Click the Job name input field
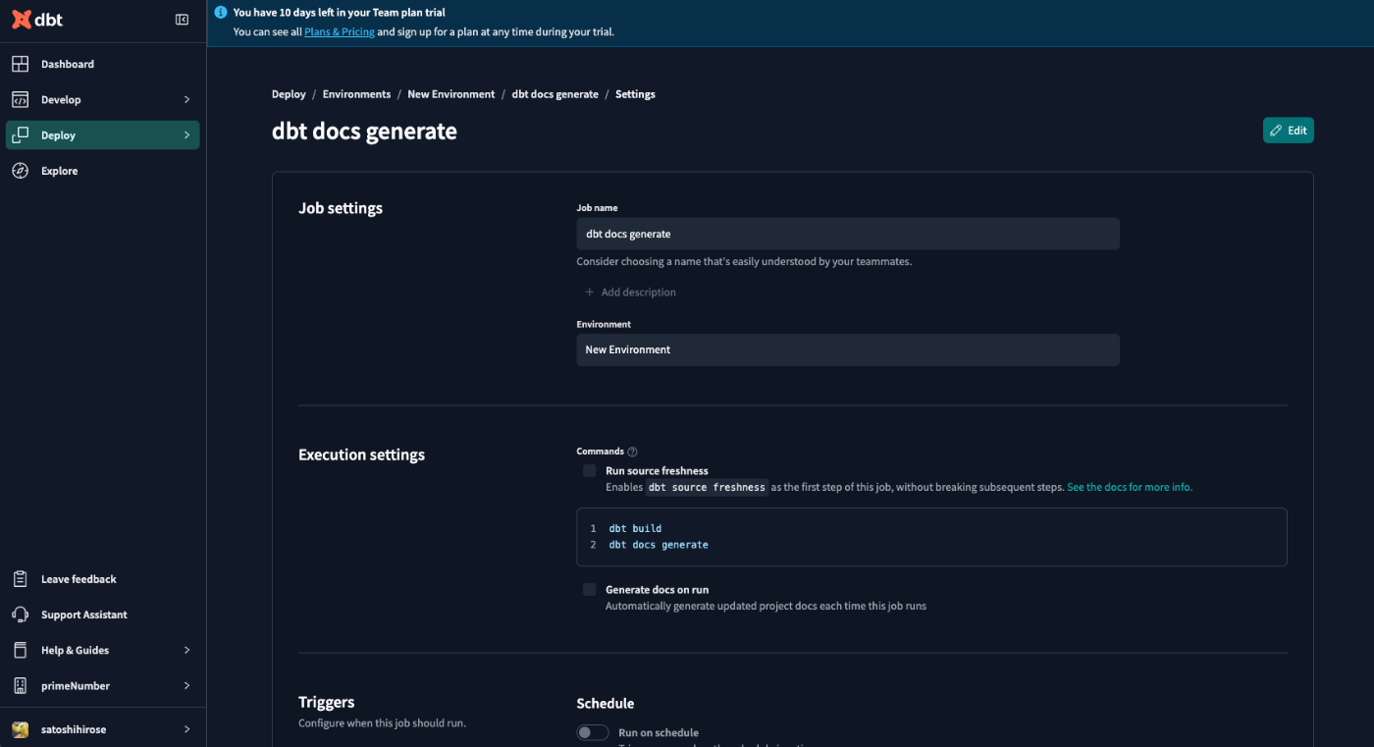 tap(848, 234)
